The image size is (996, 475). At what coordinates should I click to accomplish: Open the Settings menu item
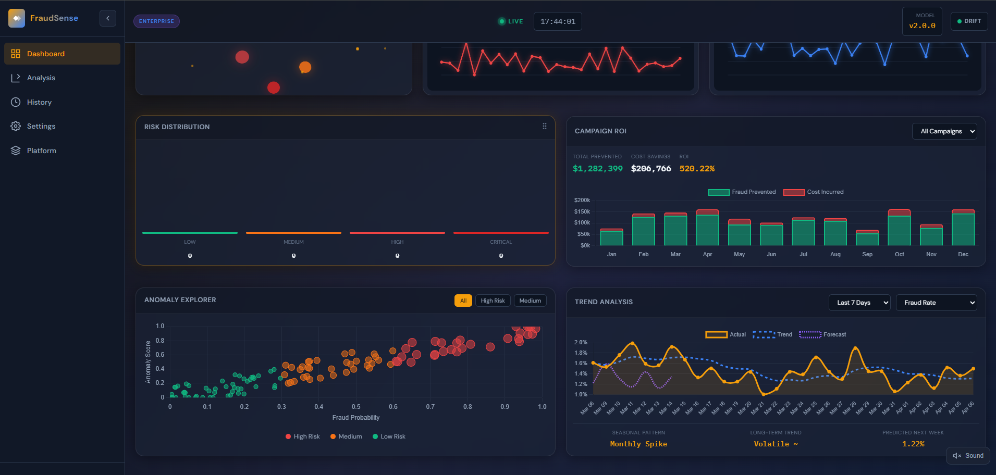pyautogui.click(x=62, y=126)
